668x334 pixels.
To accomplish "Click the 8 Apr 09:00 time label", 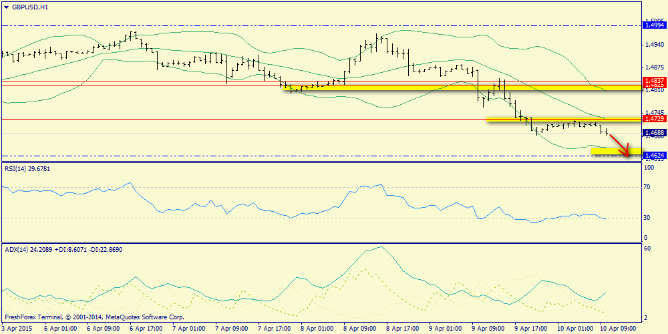I will pos(359,329).
